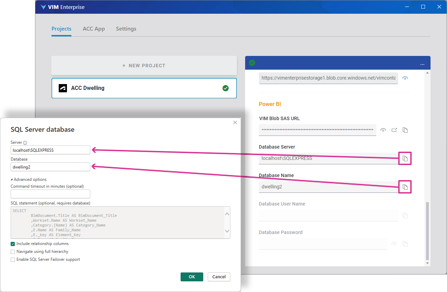Click the Database Server field in VIM panel
The image size is (447, 292).
[x=329, y=159]
